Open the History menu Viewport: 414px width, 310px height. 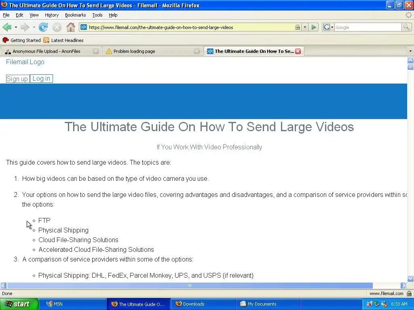pos(52,15)
